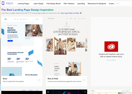Click the Lapa ninja logo icon
Screen dimensions: 132x94
pyautogui.click(x=3, y=3)
